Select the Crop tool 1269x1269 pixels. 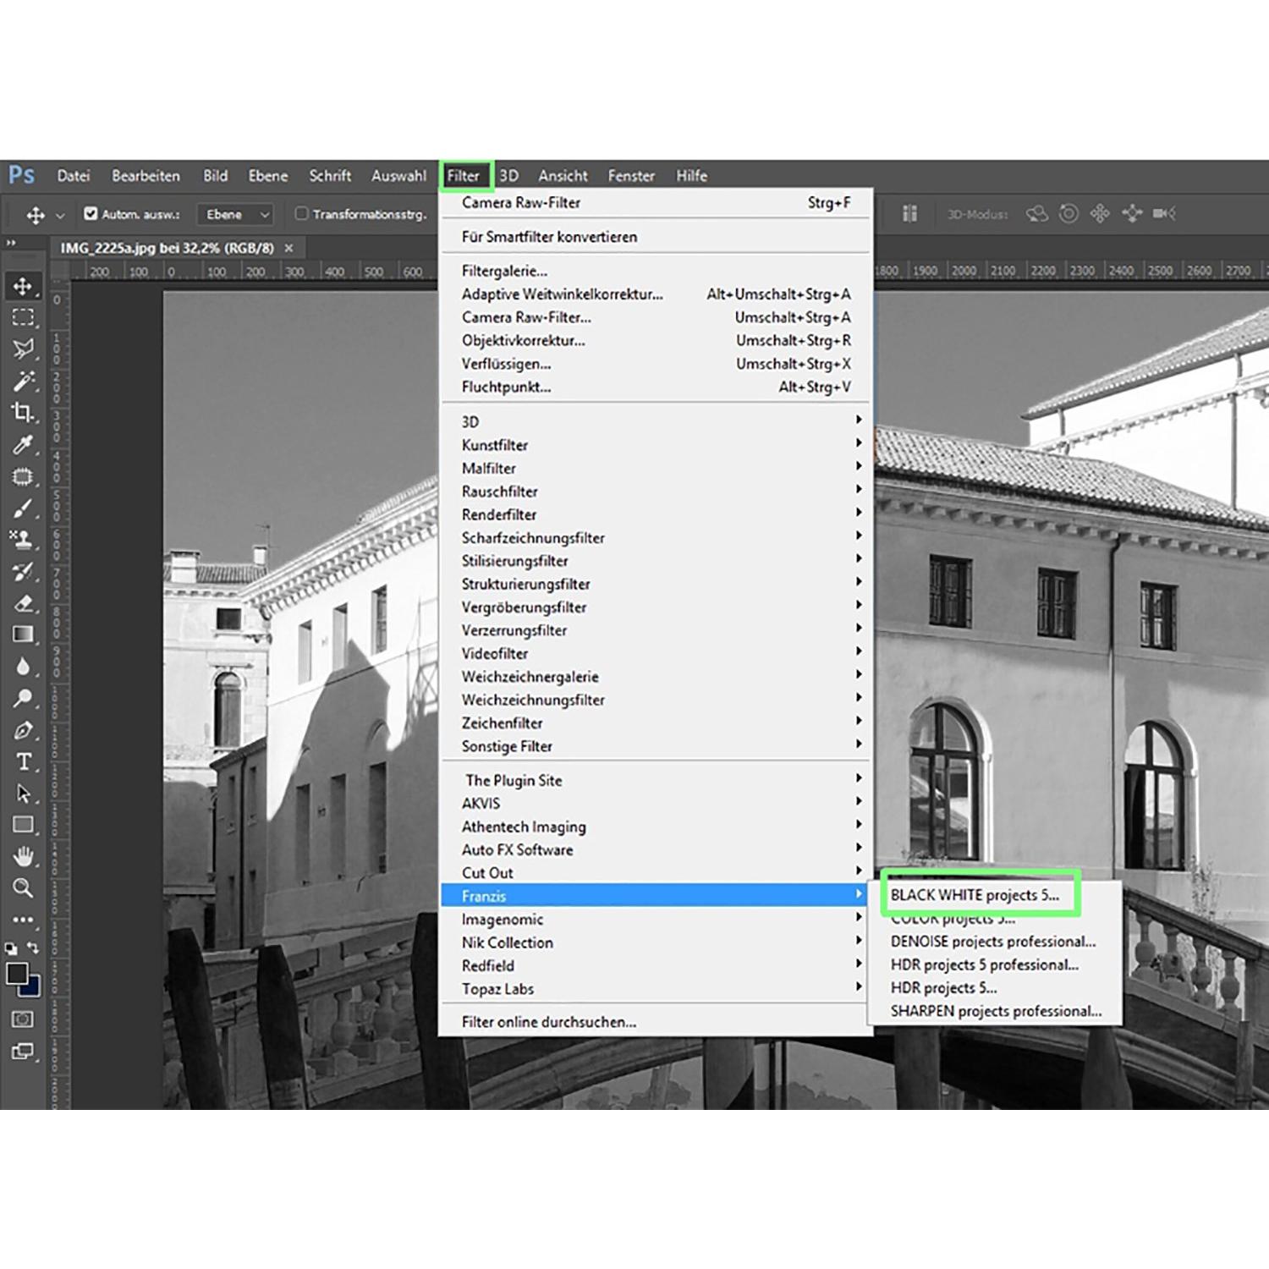[x=23, y=412]
